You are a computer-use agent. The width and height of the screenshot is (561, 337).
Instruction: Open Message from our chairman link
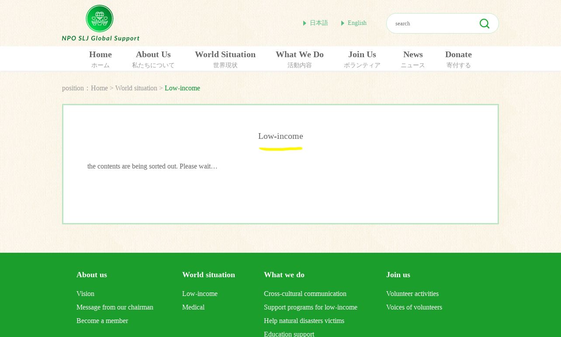pos(115,307)
